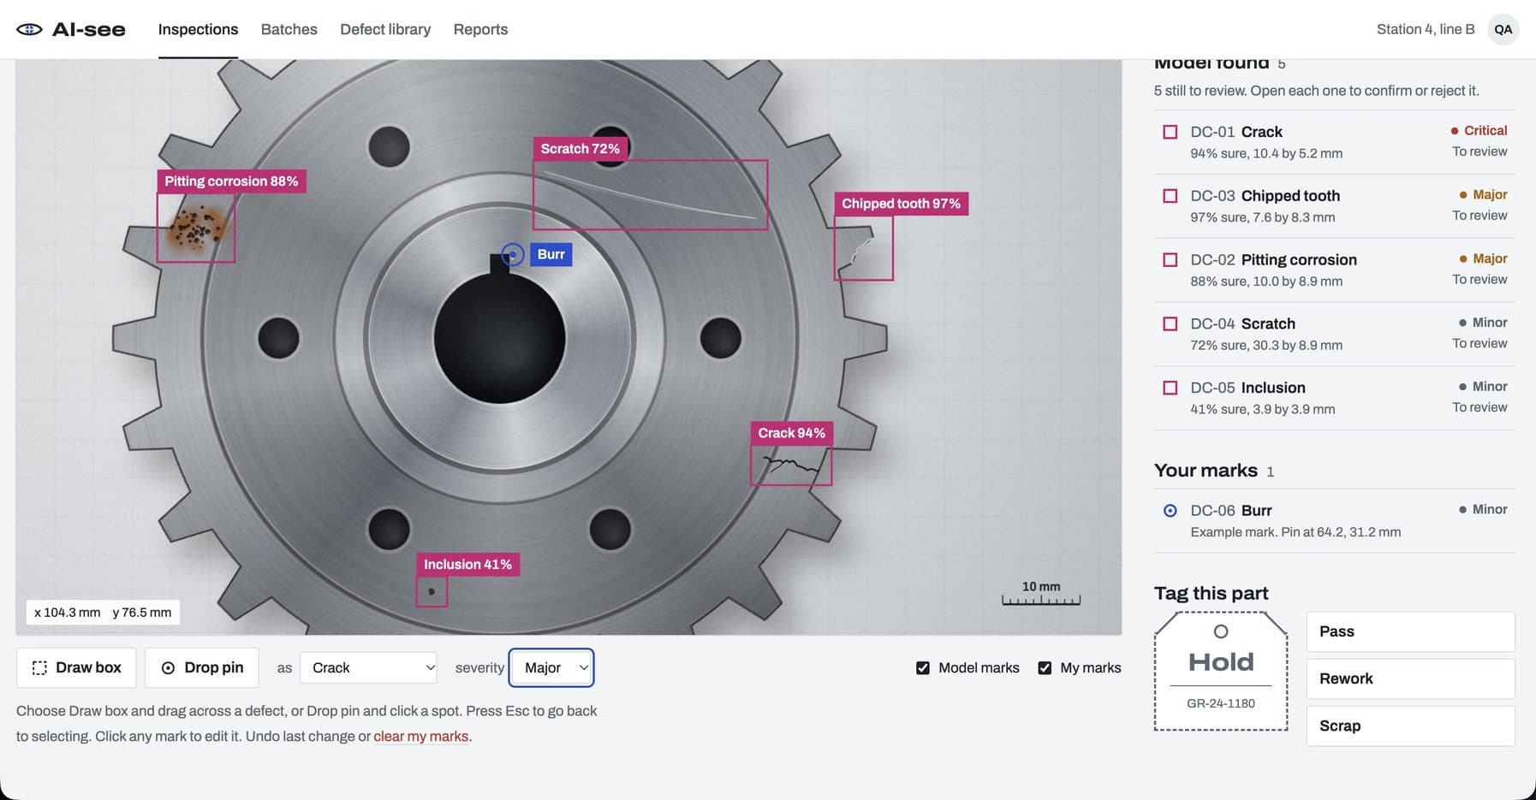Open the severity dropdown showing Major
The height and width of the screenshot is (800, 1536).
click(x=551, y=667)
